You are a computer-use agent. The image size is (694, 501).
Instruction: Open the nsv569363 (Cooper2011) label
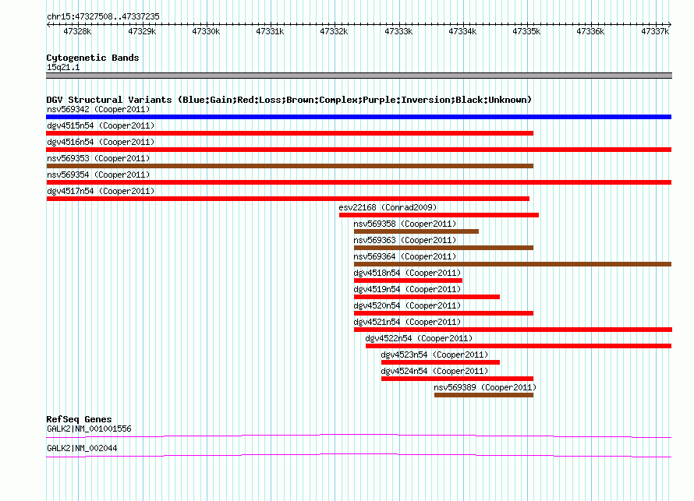tap(405, 240)
